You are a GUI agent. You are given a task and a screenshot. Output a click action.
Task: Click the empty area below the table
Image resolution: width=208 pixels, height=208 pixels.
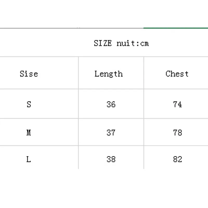104,188
